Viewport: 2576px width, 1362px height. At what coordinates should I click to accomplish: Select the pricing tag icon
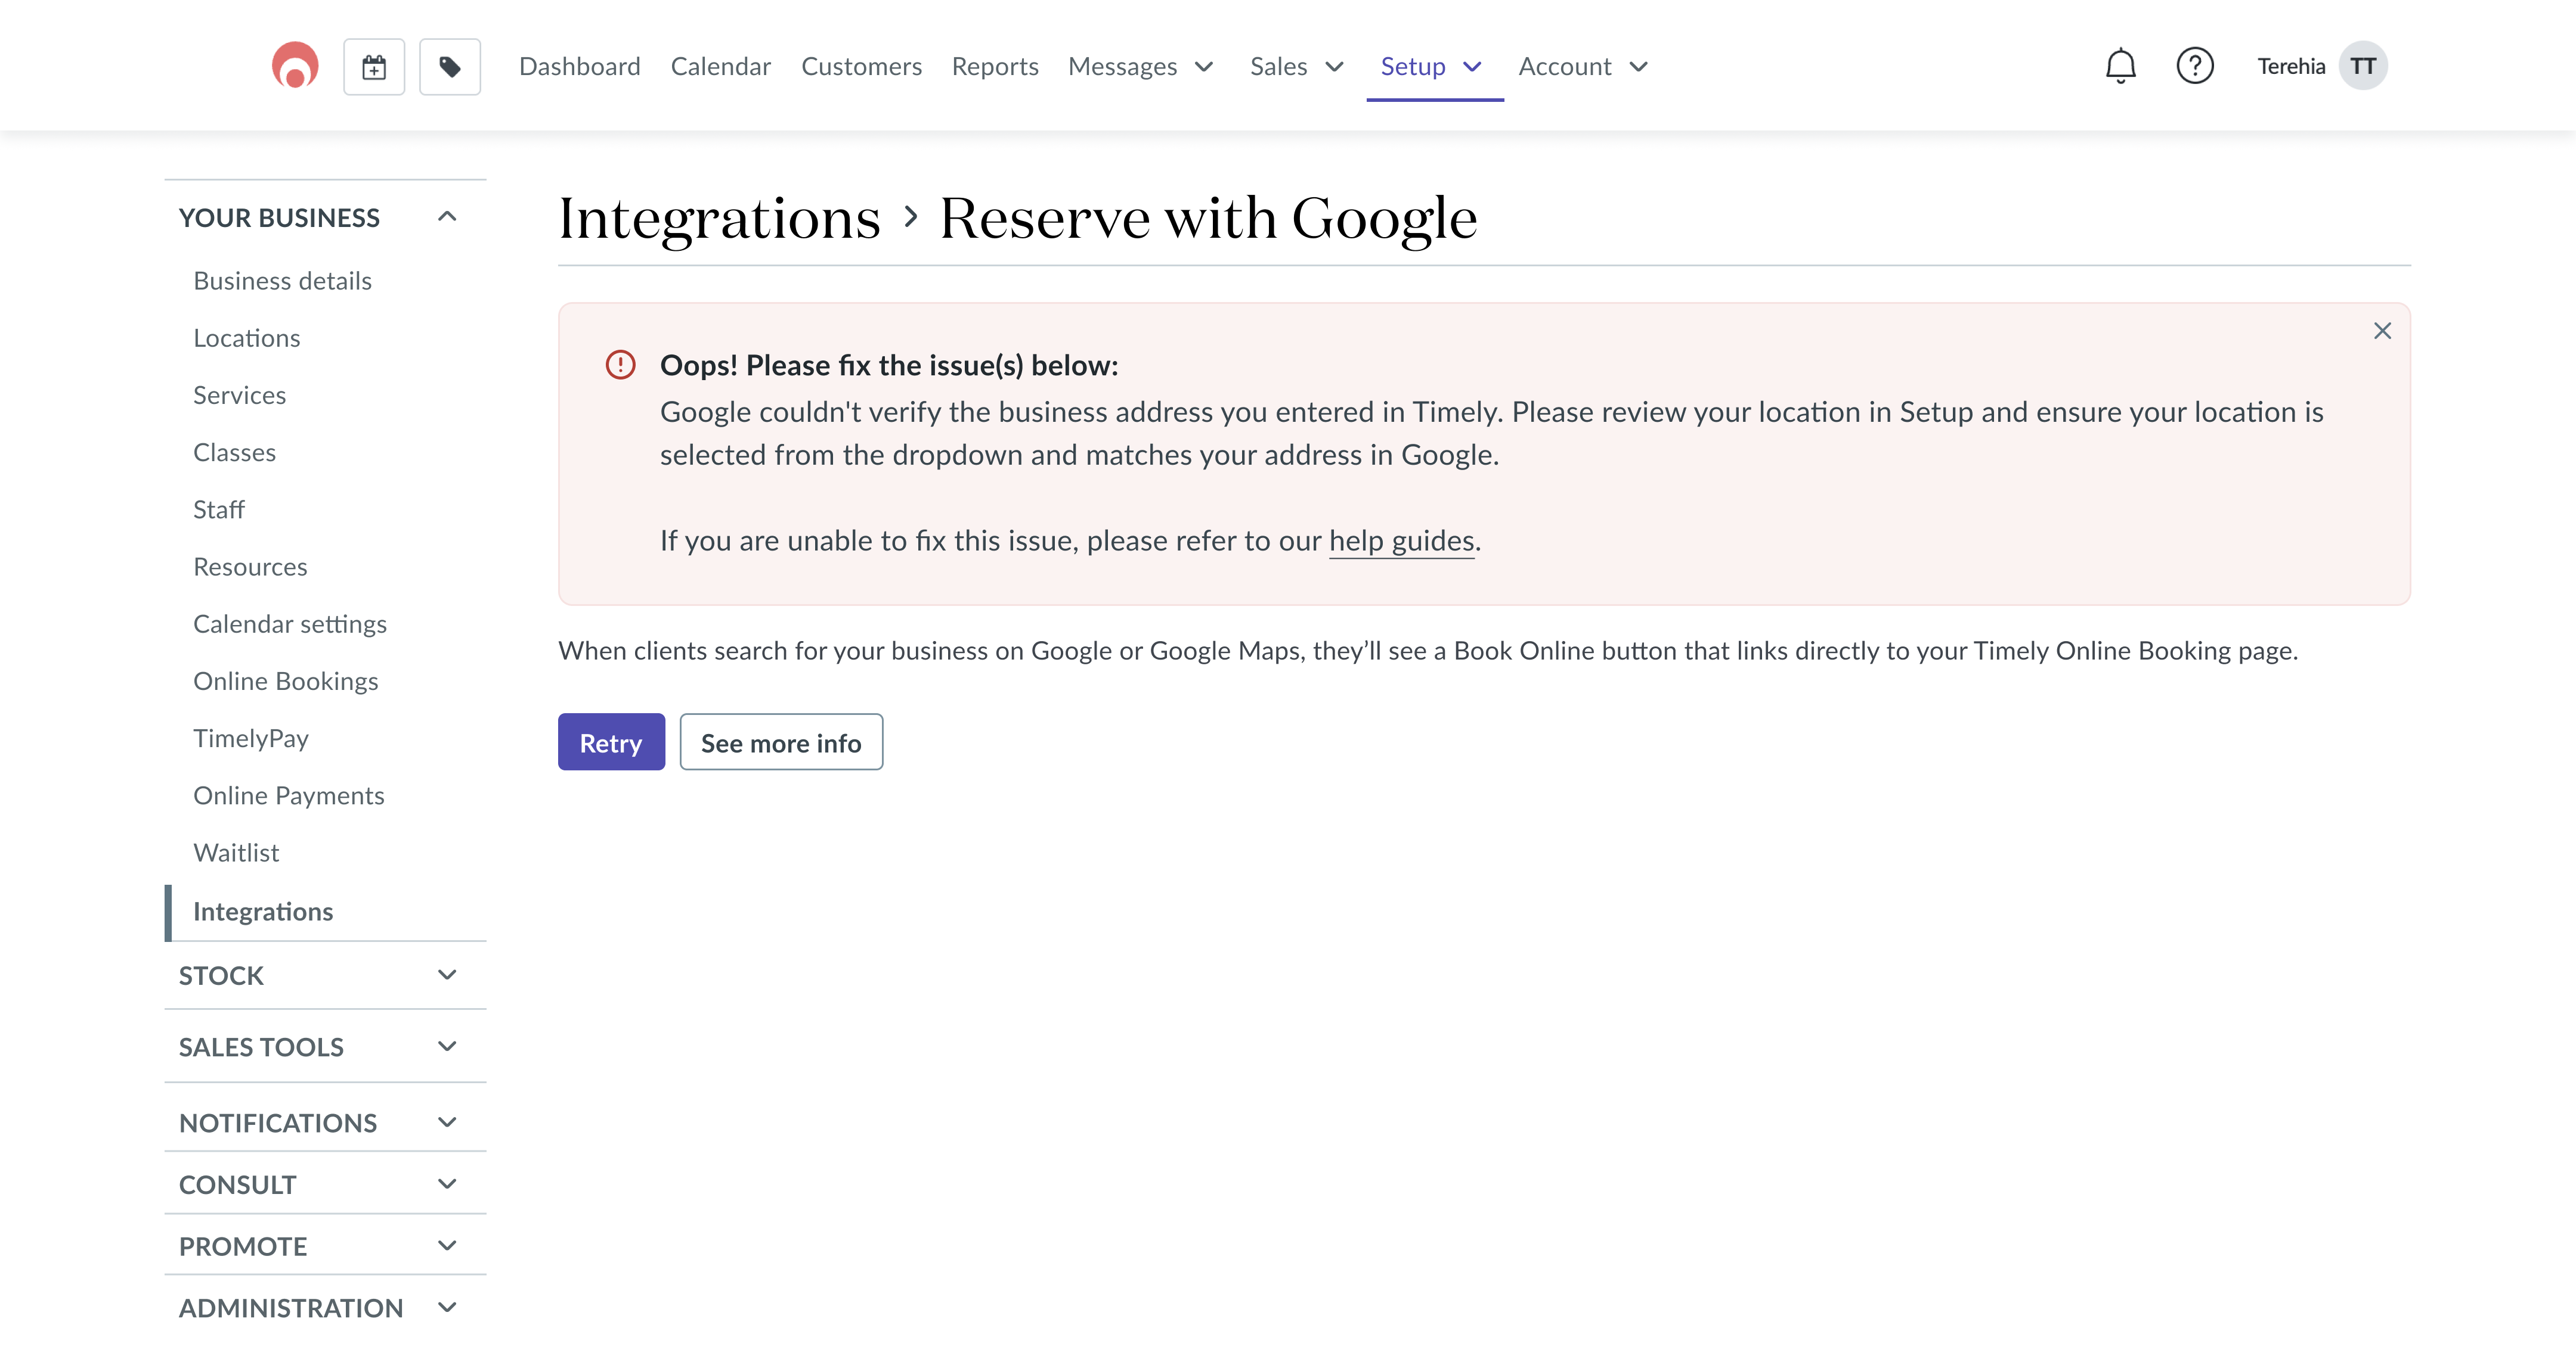(449, 66)
